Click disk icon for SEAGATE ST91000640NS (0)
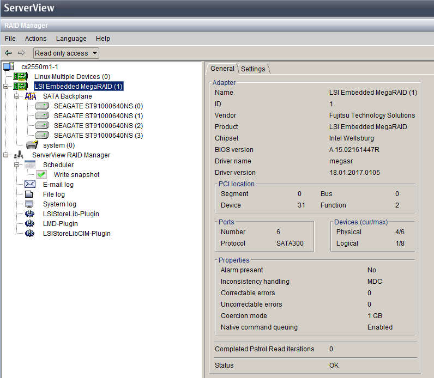Image resolution: width=434 pixels, height=378 pixels. click(x=42, y=106)
